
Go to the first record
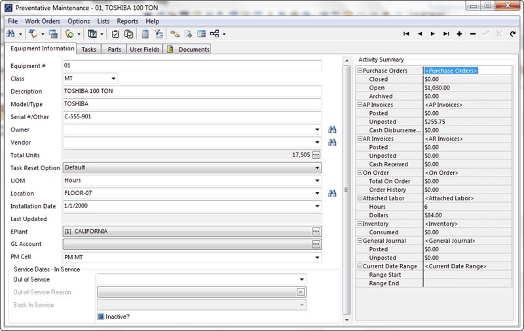pyautogui.click(x=406, y=34)
